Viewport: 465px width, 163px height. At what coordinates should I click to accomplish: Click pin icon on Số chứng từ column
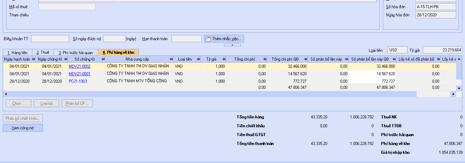pos(103,59)
